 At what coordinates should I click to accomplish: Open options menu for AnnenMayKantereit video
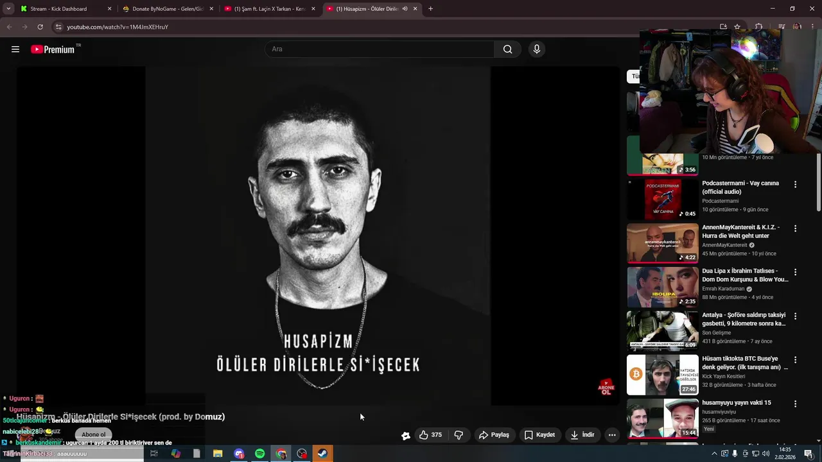(x=795, y=228)
